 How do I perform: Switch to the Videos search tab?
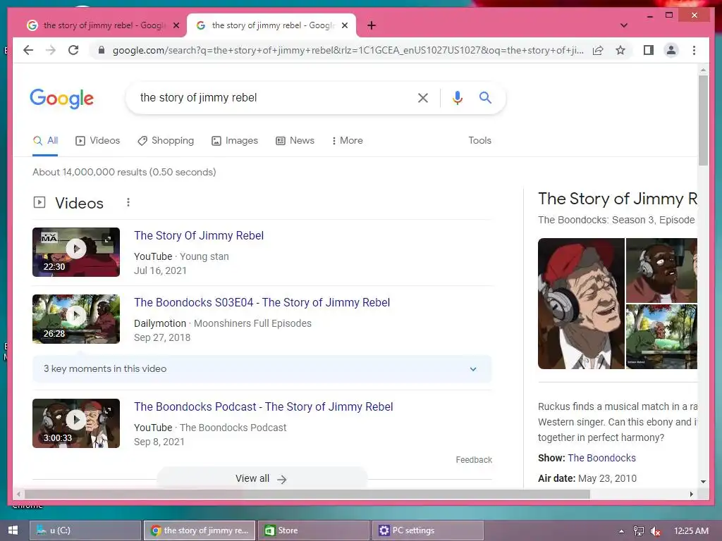pos(97,141)
